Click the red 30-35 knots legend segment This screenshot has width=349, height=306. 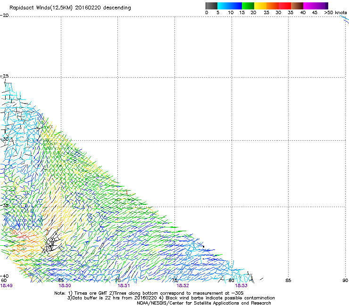[285, 6]
